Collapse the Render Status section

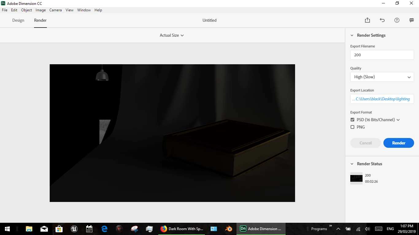click(x=352, y=164)
